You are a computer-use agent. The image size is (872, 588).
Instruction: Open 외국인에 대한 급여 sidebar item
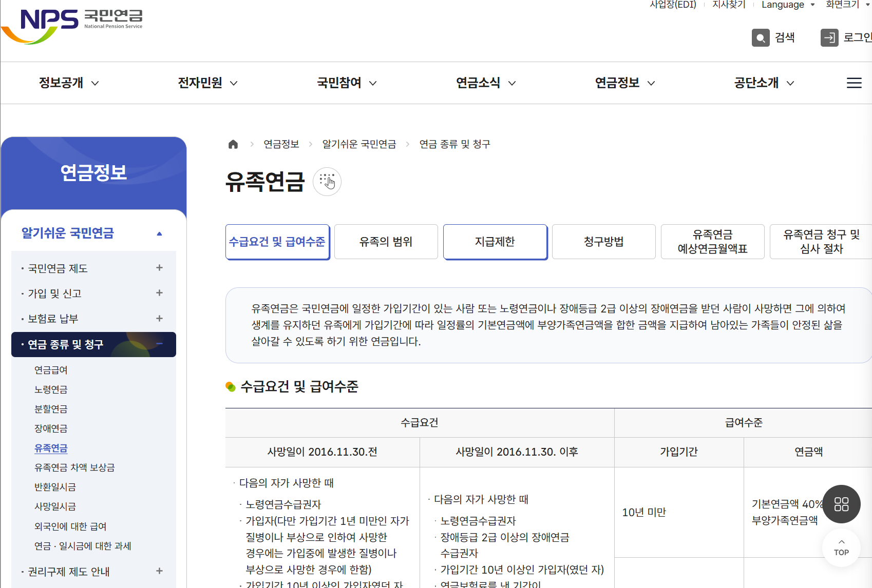pos(70,526)
